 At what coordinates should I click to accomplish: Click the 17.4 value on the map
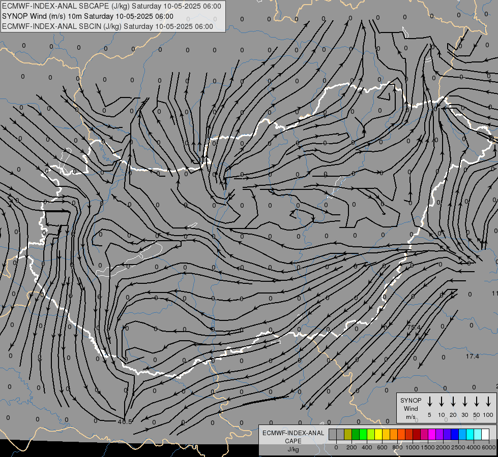[x=472, y=356]
